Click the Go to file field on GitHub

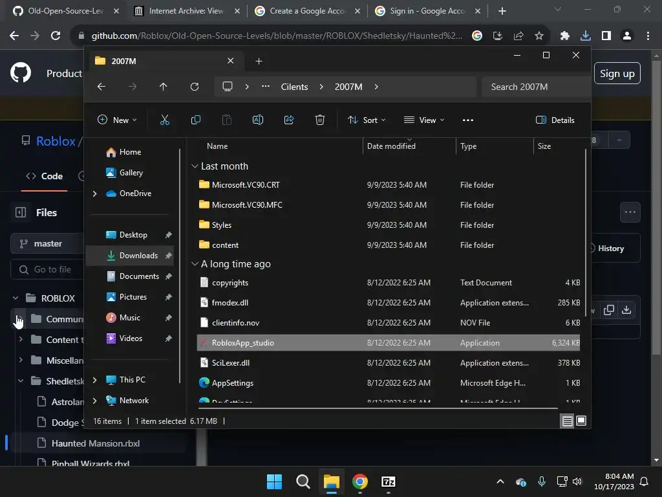coord(47,270)
